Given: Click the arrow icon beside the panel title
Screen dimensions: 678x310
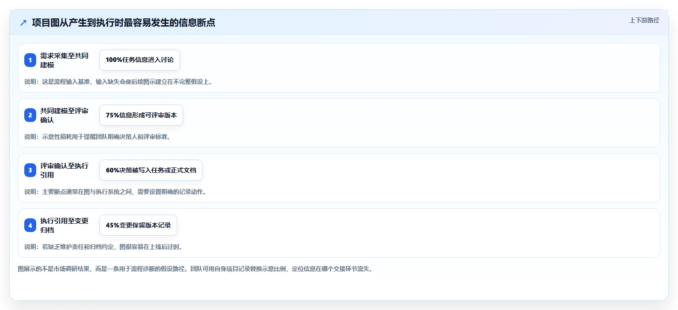Looking at the screenshot, I should point(23,23).
